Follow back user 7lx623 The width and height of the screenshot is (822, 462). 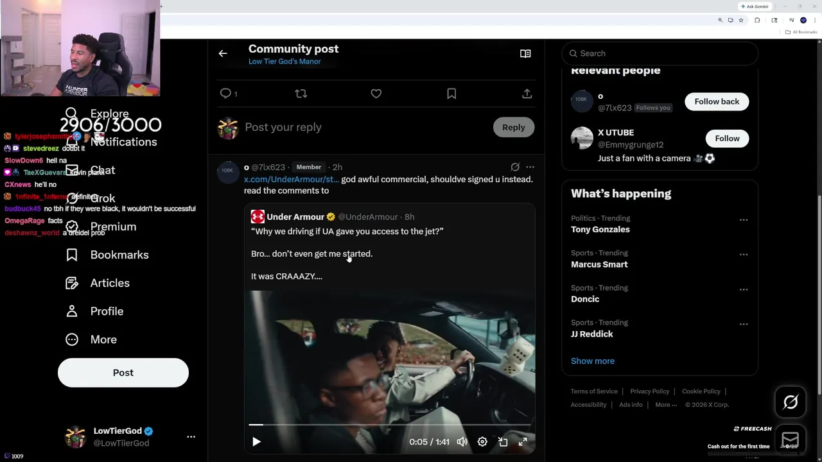(717, 101)
